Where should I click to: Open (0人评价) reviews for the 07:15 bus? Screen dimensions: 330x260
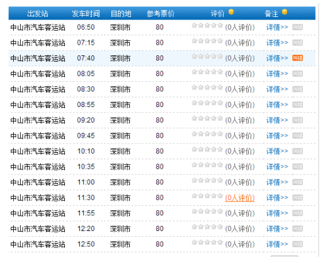[x=240, y=43]
